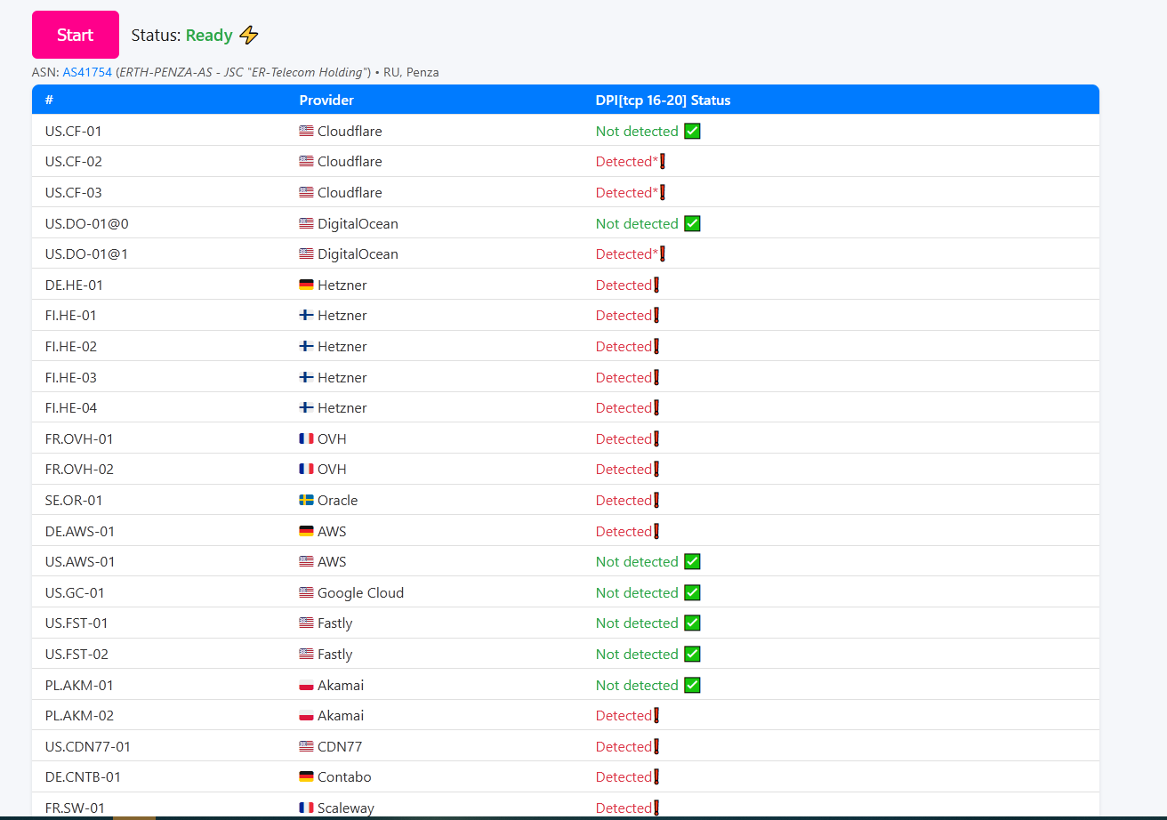Click the 'CDN77' provider name
This screenshot has width=1167, height=820.
coord(340,746)
